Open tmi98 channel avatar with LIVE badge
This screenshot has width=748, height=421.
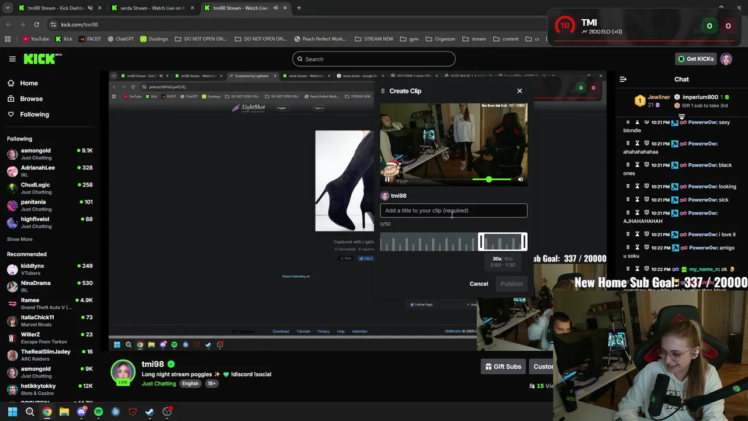(123, 372)
